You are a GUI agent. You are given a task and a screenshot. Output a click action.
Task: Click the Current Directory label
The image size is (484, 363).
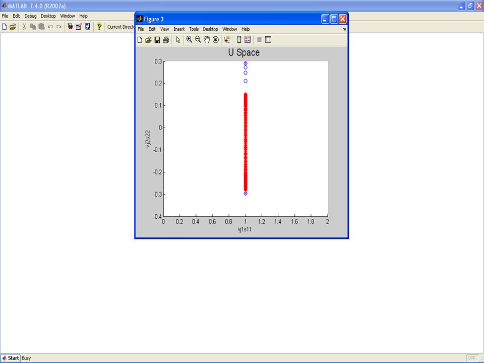tap(121, 27)
